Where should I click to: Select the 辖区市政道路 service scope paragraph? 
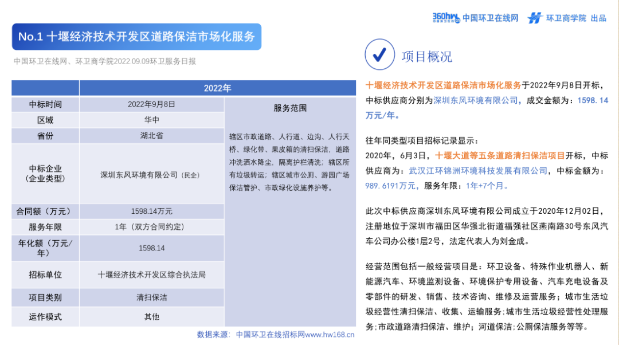(x=289, y=162)
